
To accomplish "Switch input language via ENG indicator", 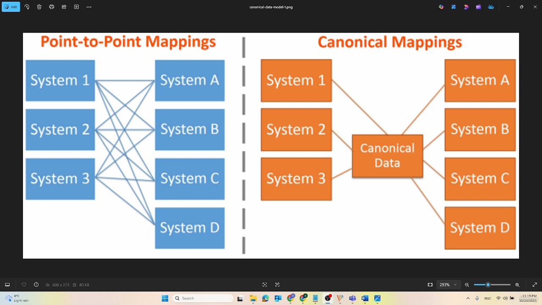I will coord(488,298).
